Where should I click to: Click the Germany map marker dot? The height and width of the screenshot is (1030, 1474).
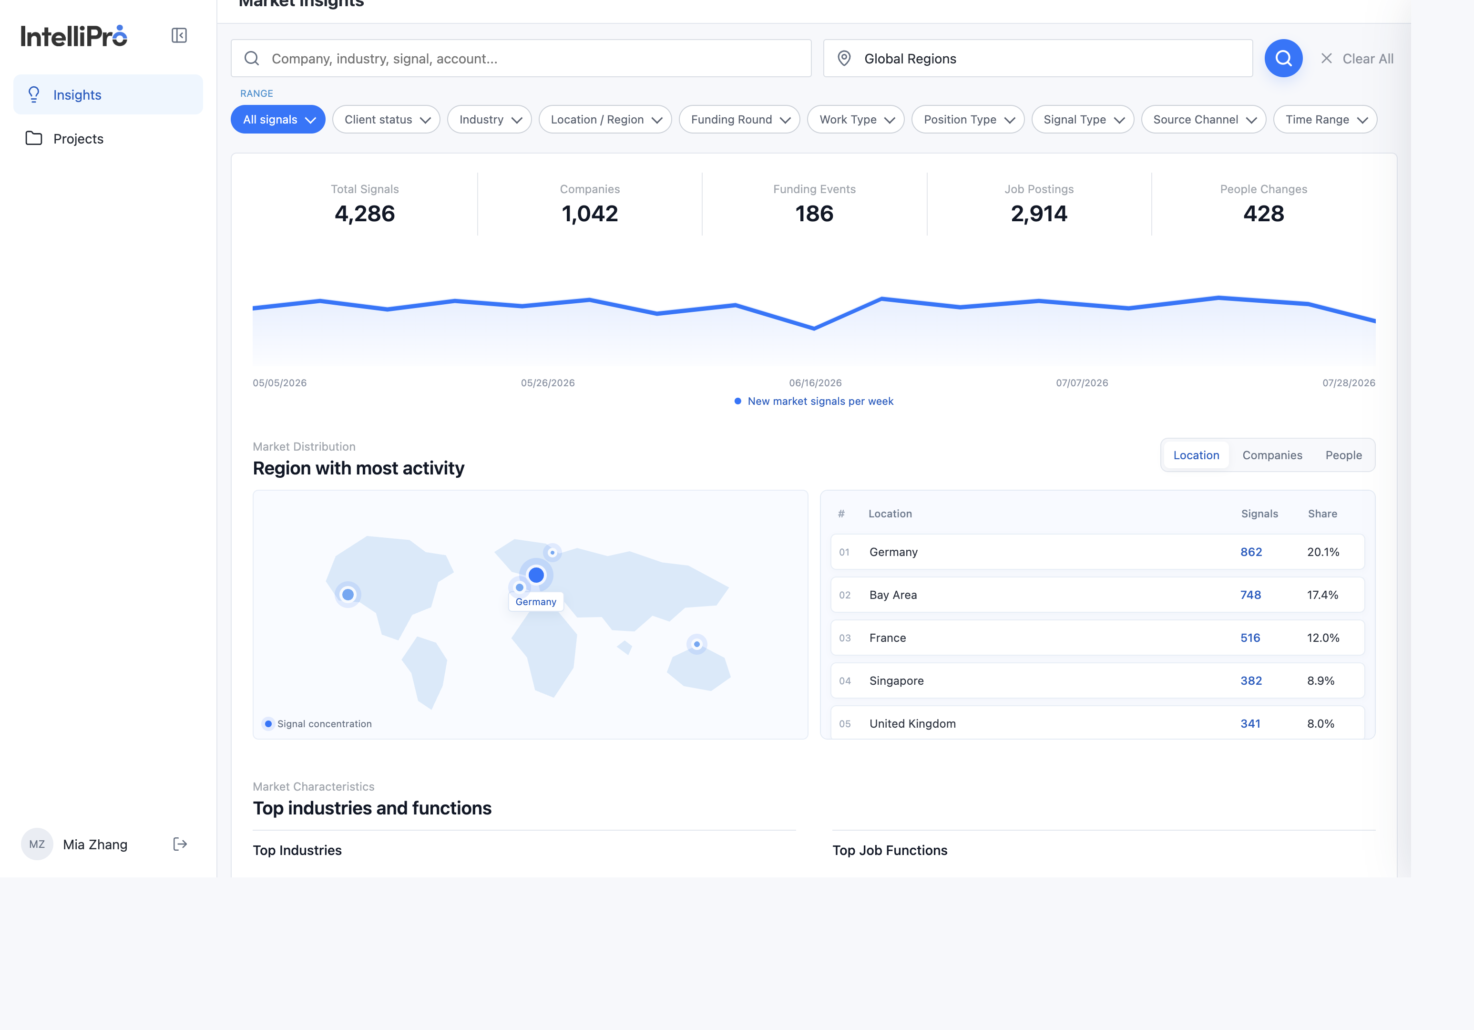(536, 575)
